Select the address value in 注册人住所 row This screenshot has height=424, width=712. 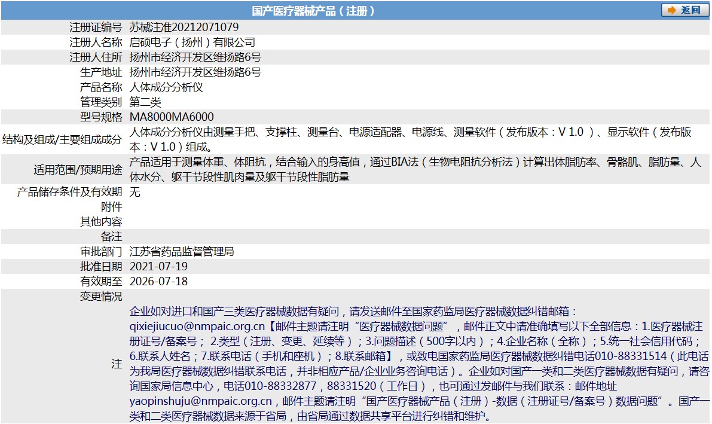coord(195,57)
